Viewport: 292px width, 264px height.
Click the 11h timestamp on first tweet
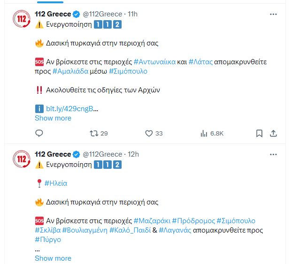tap(133, 14)
